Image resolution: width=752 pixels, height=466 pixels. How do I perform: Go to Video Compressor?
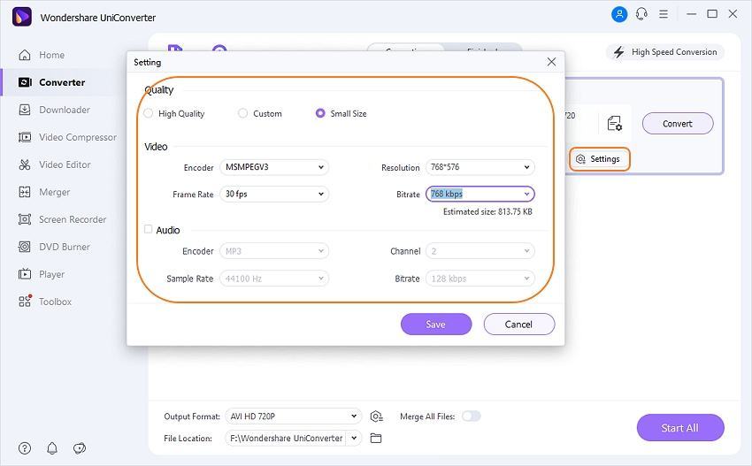pos(78,137)
